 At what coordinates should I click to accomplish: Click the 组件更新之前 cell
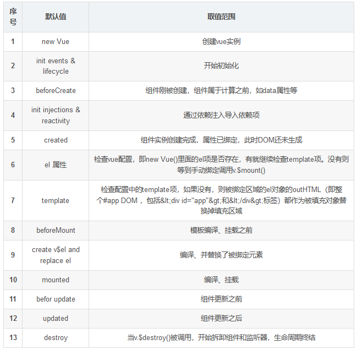pos(221,299)
